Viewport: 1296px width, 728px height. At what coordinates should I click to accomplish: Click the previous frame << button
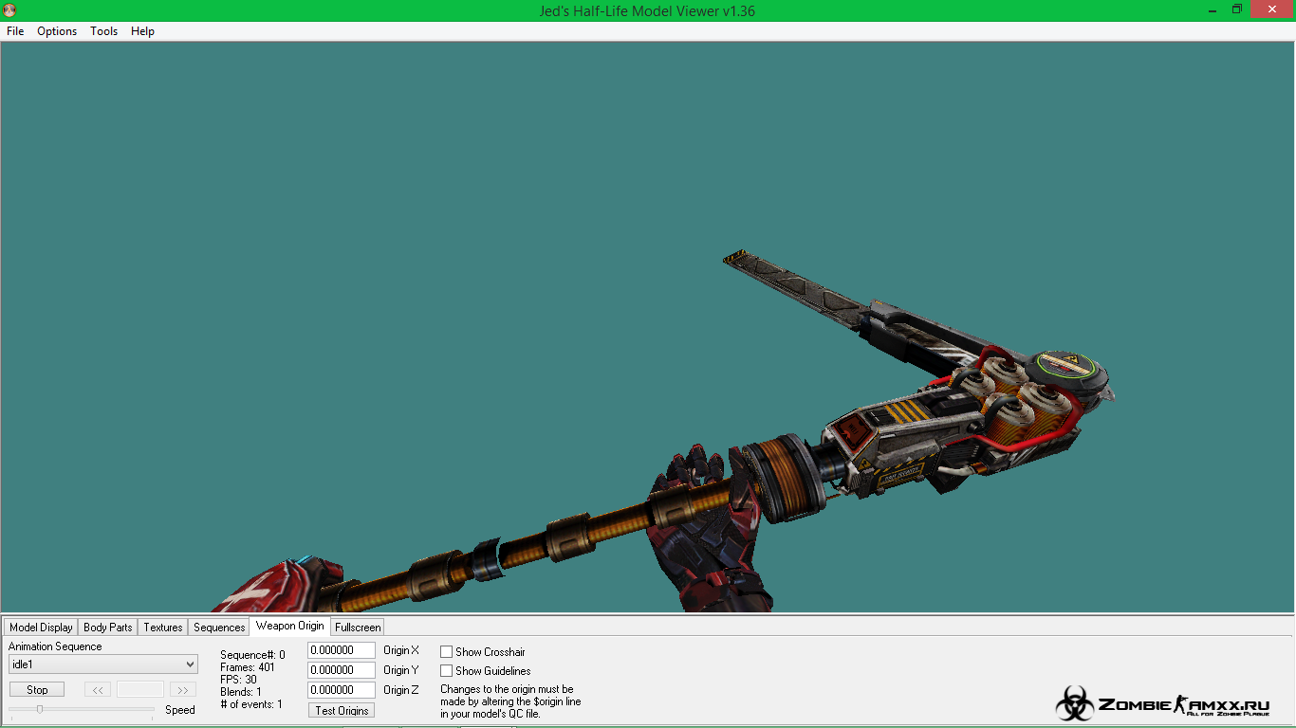pyautogui.click(x=98, y=690)
